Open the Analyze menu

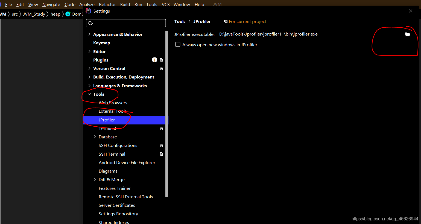[x=87, y=4]
